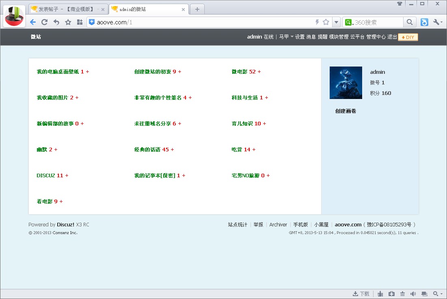The image size is (447, 299).
Task: Open the DISCUZ album link
Action: [x=45, y=175]
